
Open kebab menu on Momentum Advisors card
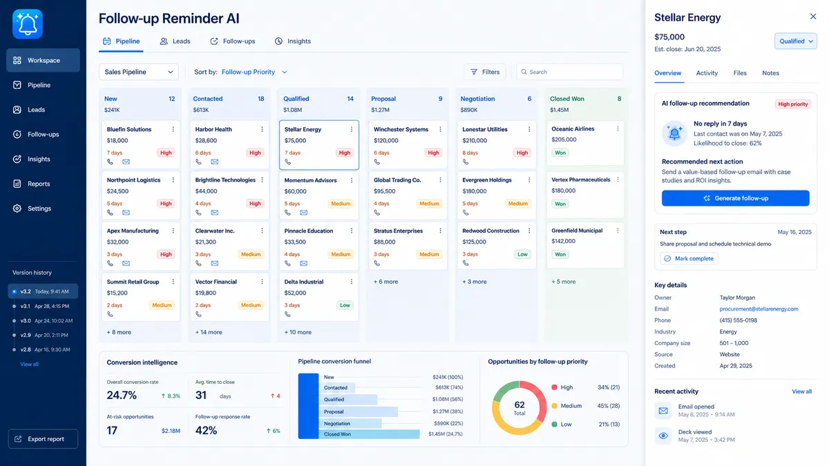pos(351,180)
